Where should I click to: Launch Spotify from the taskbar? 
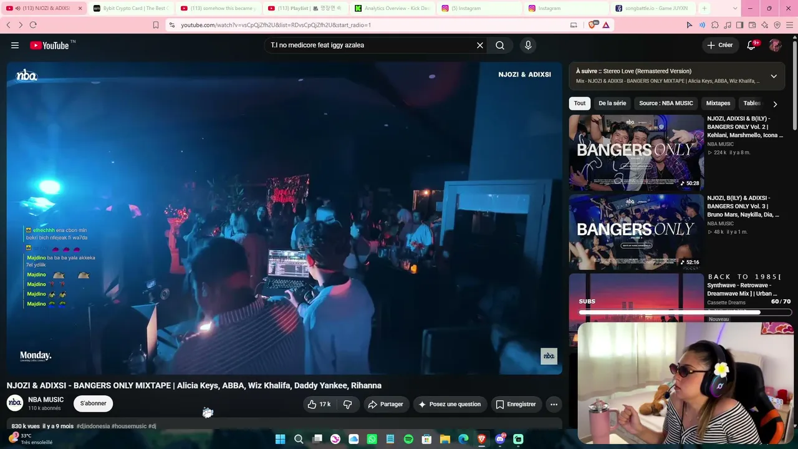408,439
